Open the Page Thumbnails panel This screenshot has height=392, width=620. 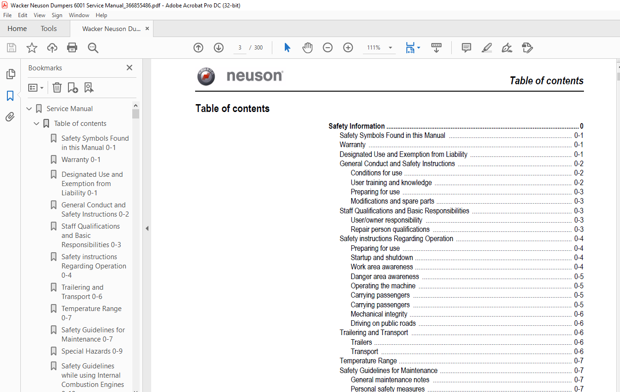[10, 74]
